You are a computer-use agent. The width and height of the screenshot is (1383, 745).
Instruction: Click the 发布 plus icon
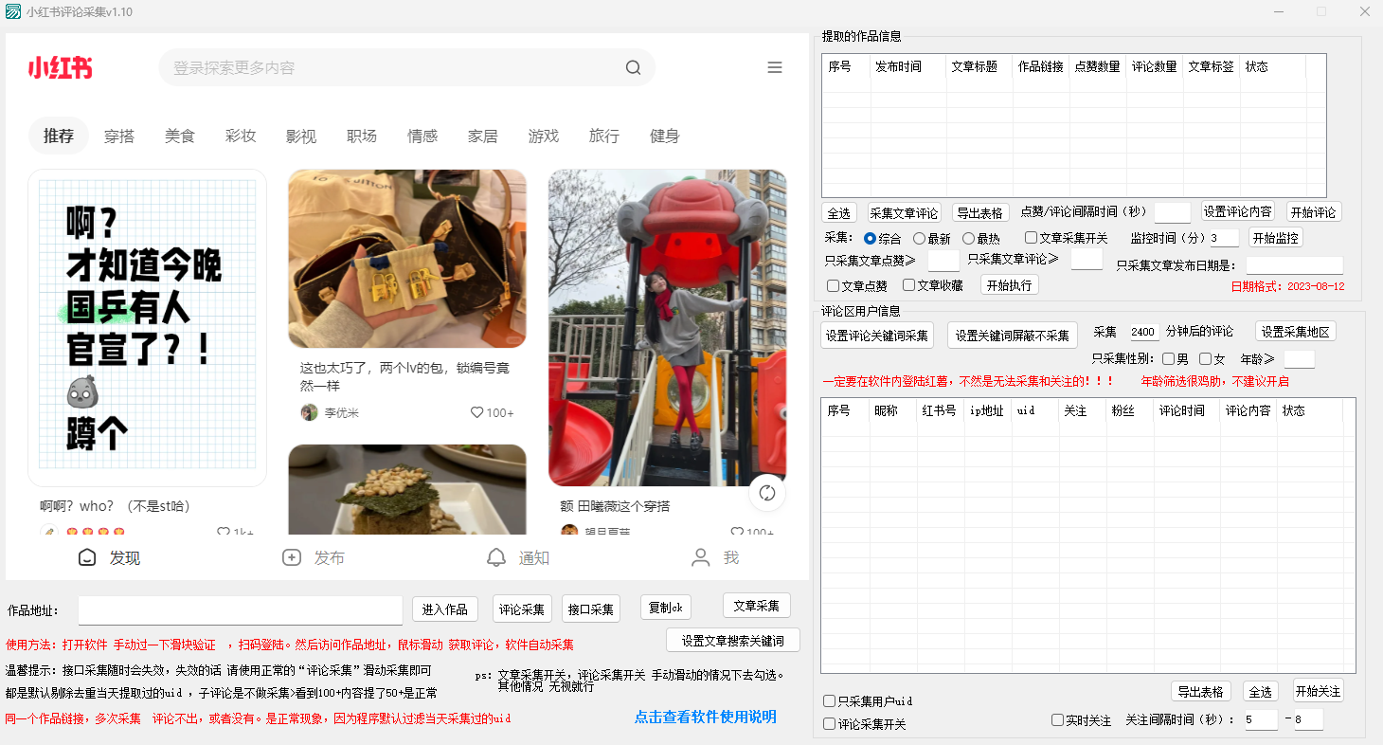292,557
